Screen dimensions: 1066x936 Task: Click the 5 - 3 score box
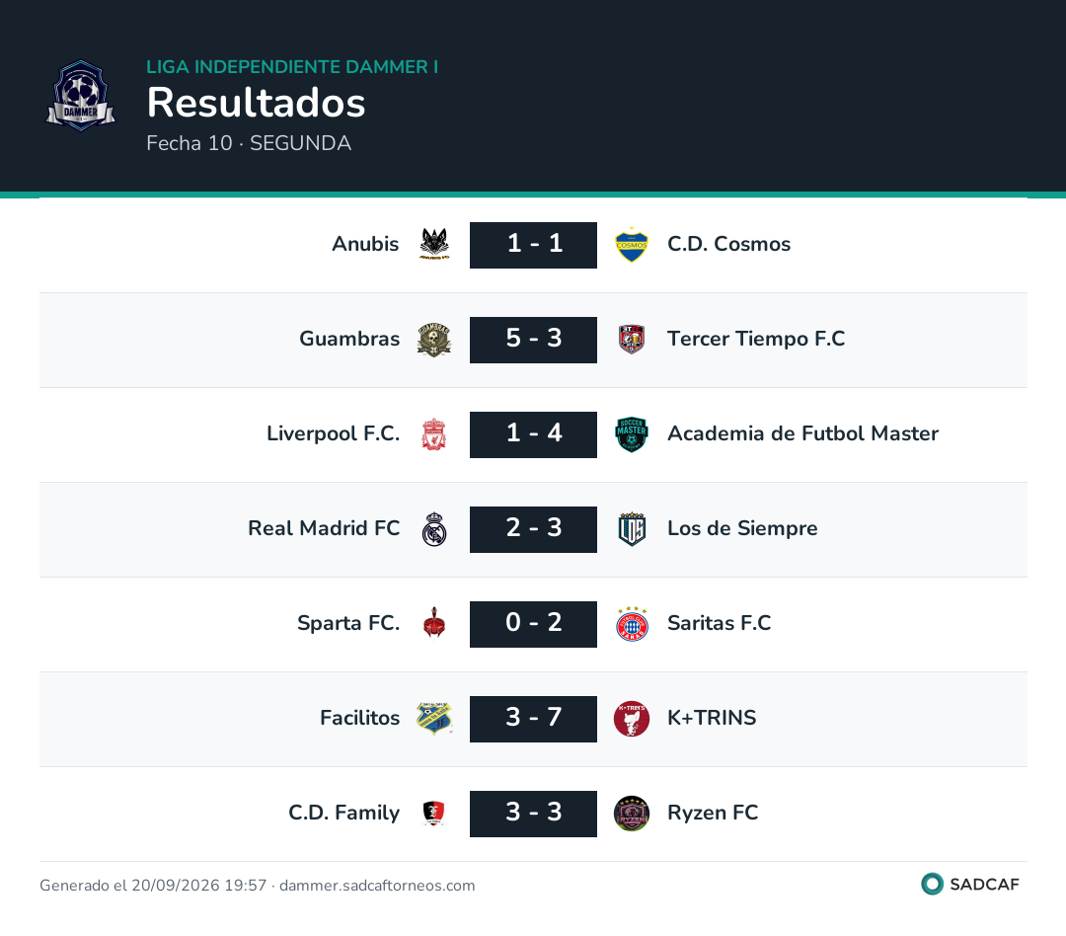pos(533,340)
